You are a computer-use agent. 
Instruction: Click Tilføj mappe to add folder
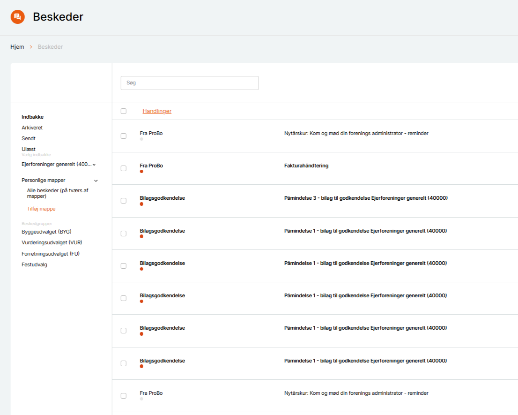point(41,209)
